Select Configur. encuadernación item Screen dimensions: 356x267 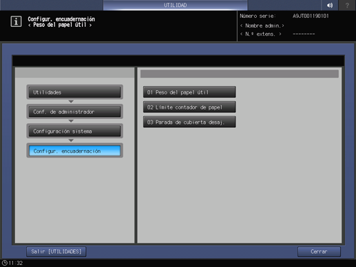coord(74,151)
